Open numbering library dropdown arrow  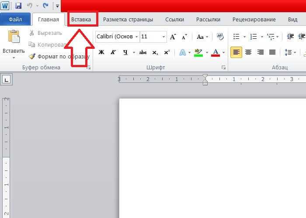[262, 37]
